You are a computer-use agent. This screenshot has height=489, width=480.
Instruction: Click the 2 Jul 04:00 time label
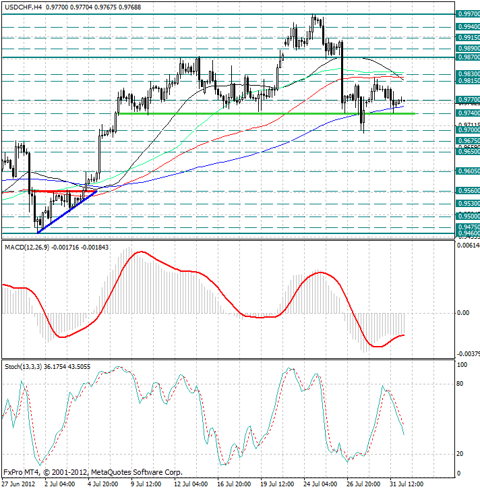click(x=59, y=484)
